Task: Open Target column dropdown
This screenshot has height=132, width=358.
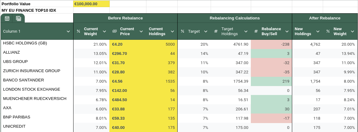Action: (206, 31)
